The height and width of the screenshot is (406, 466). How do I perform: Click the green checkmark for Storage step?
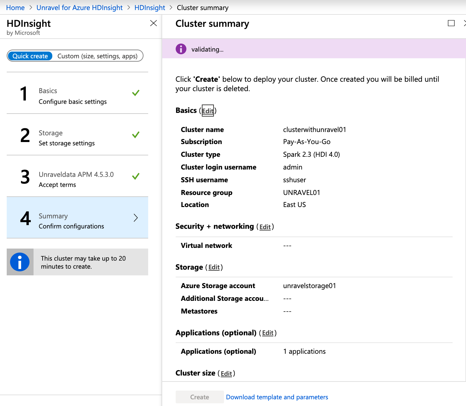136,135
